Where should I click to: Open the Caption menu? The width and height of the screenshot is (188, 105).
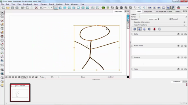click(59, 4)
